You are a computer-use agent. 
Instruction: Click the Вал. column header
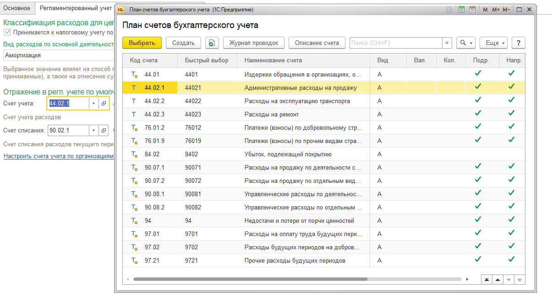(421, 60)
